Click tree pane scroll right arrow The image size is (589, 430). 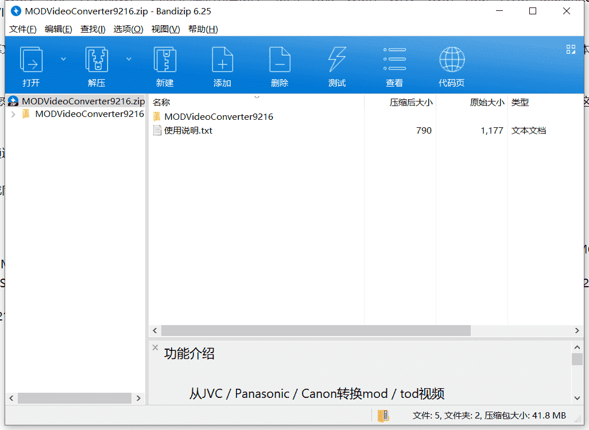(x=138, y=398)
